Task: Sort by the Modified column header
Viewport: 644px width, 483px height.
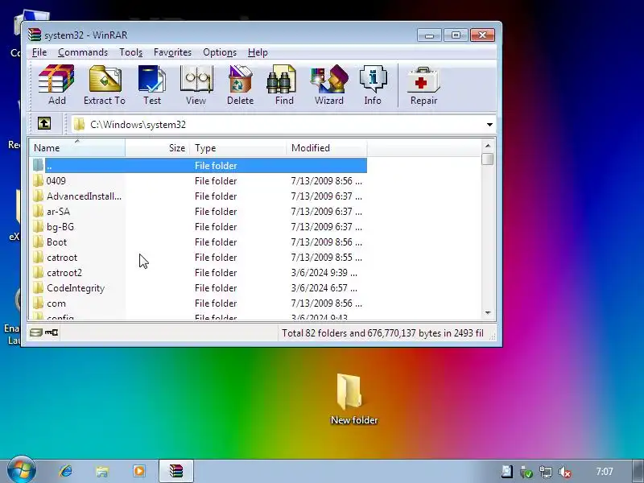Action: (x=327, y=148)
